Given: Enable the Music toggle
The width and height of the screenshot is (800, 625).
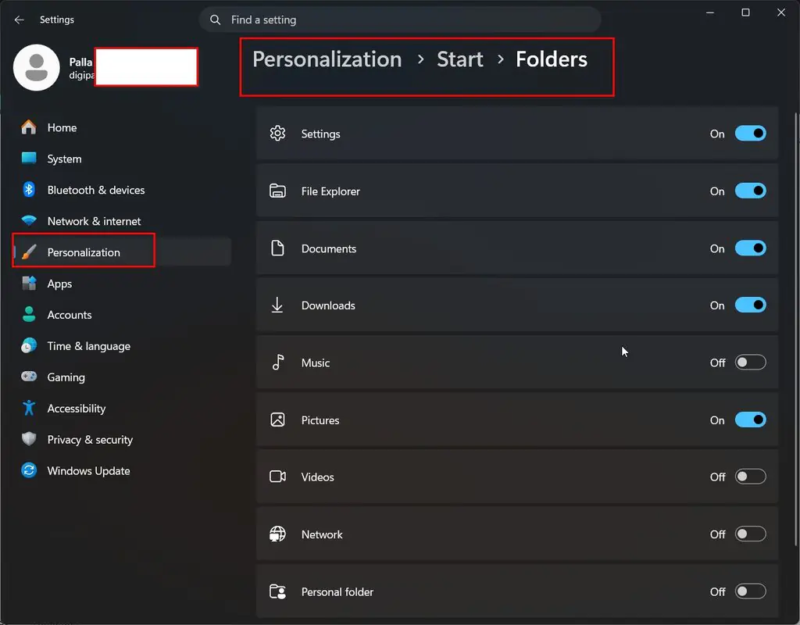Looking at the screenshot, I should pyautogui.click(x=751, y=362).
